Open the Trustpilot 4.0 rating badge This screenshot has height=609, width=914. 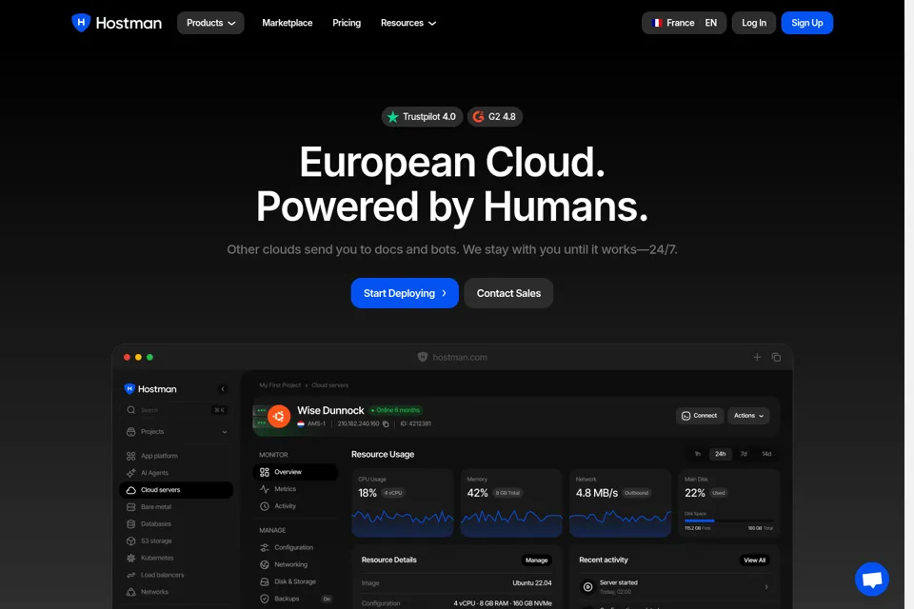[x=422, y=116]
